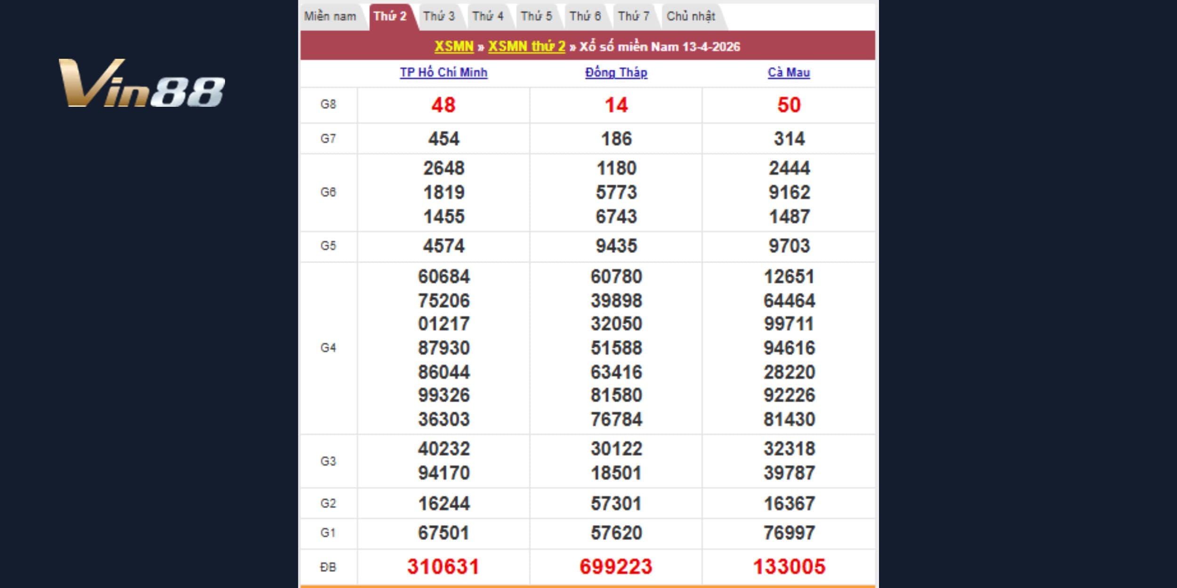1177x588 pixels.
Task: Click the G8 result 48
Action: (x=443, y=105)
